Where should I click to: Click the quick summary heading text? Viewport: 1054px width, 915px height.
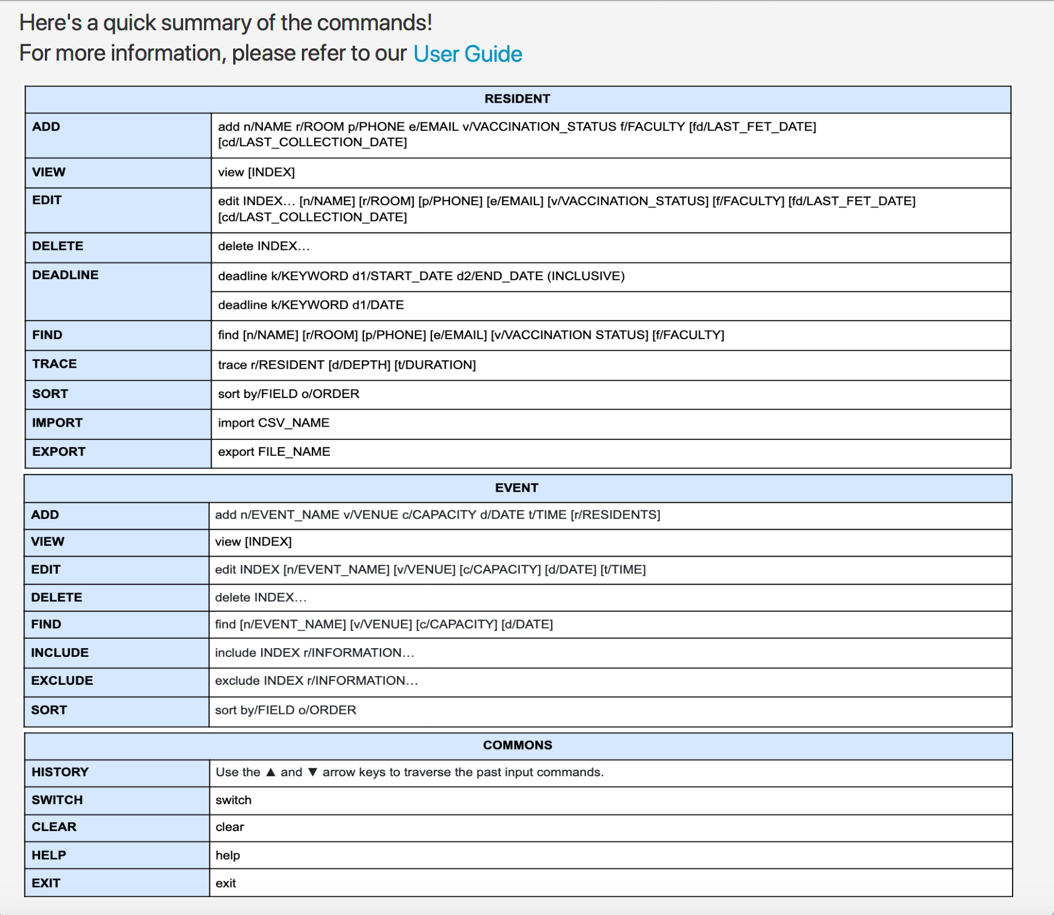[x=226, y=23]
